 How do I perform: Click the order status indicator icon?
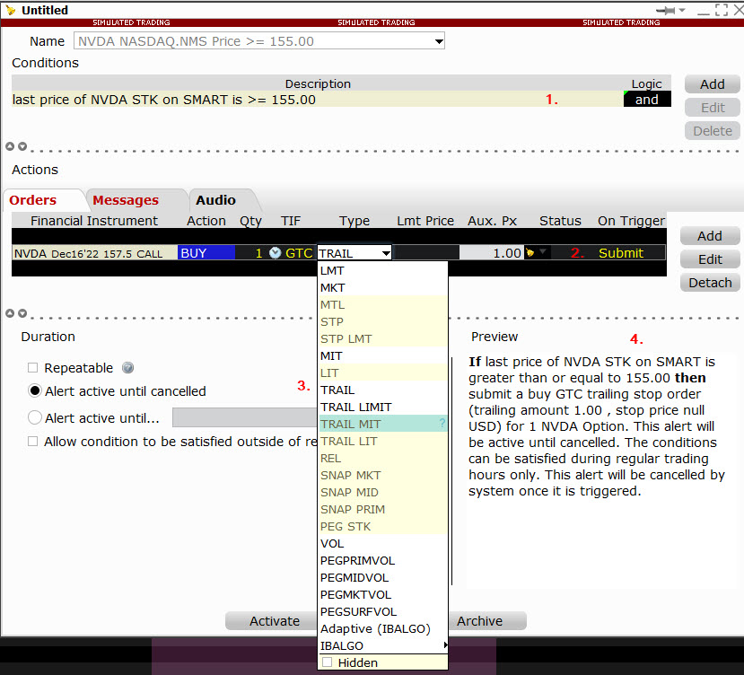[532, 253]
